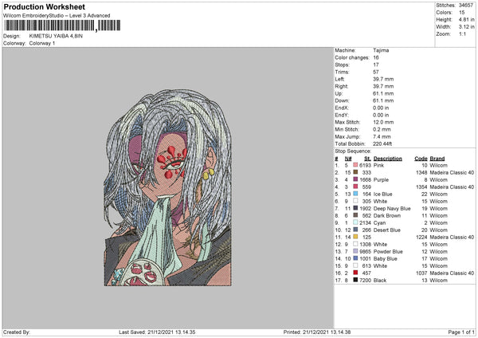Click the Min Stitch value 0.2 mm

pos(382,129)
